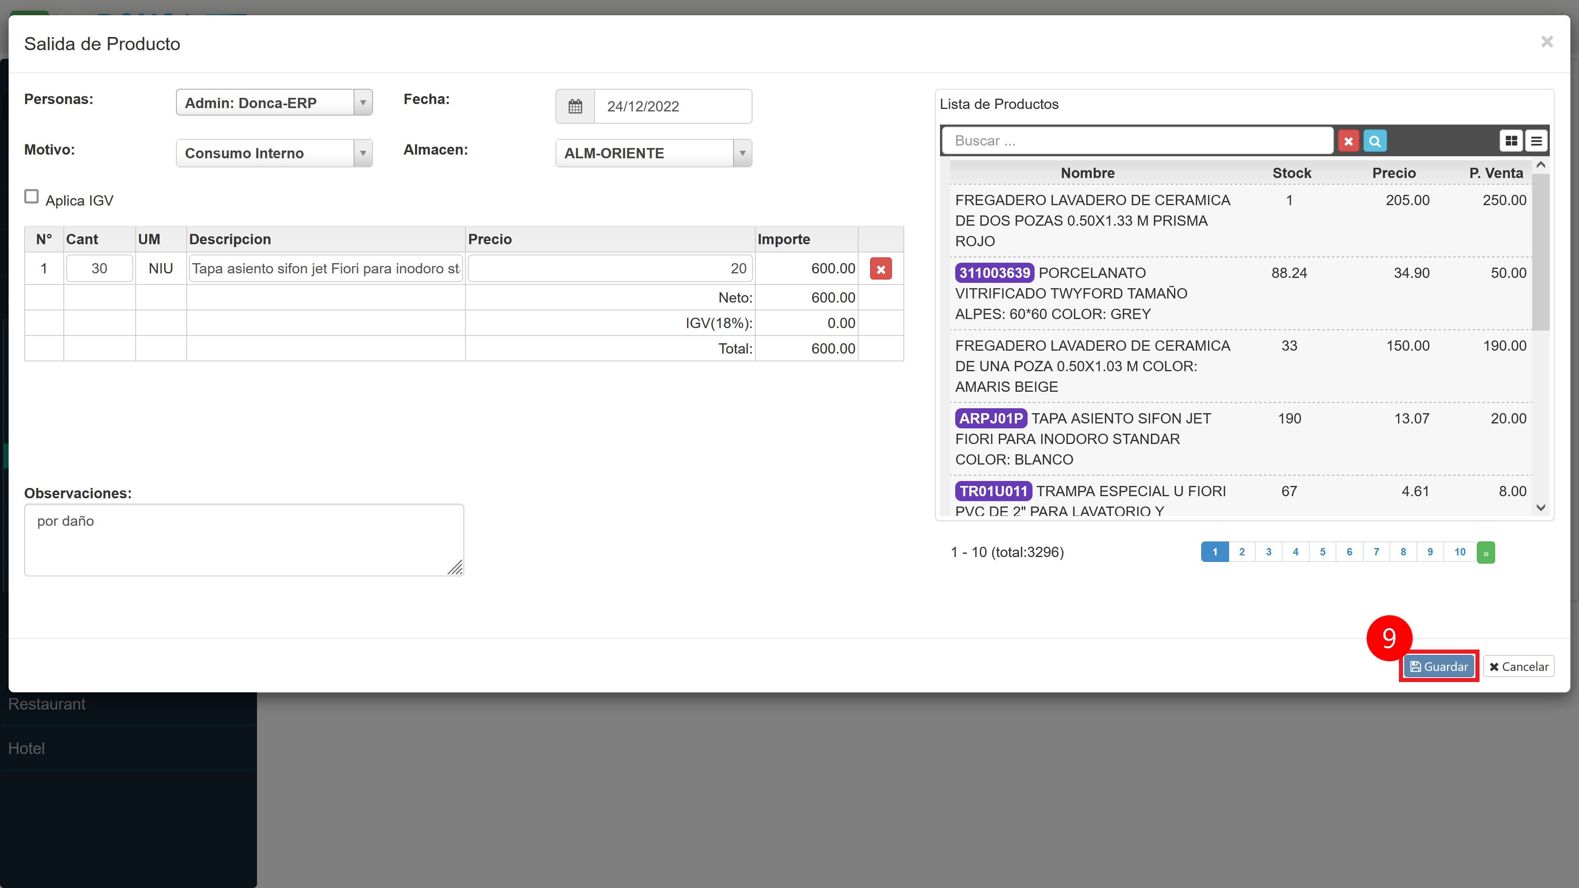Open the Almacen dropdown arrow
The height and width of the screenshot is (888, 1579).
742,153
